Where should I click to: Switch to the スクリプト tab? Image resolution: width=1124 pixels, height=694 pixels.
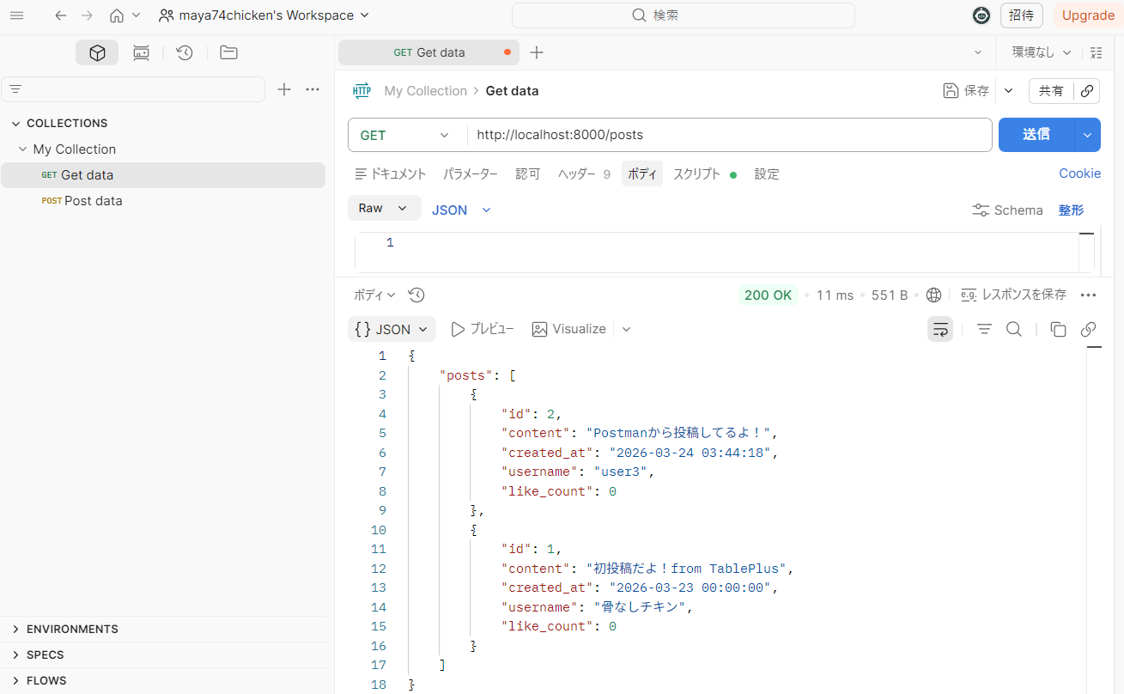696,173
